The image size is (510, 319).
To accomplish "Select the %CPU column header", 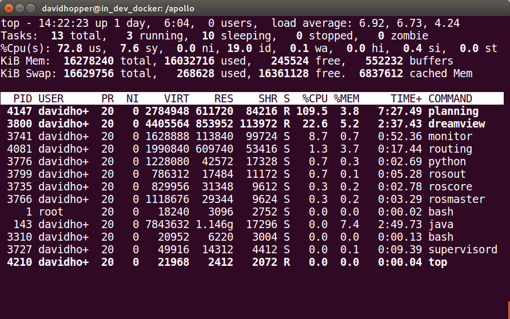I will (314, 98).
